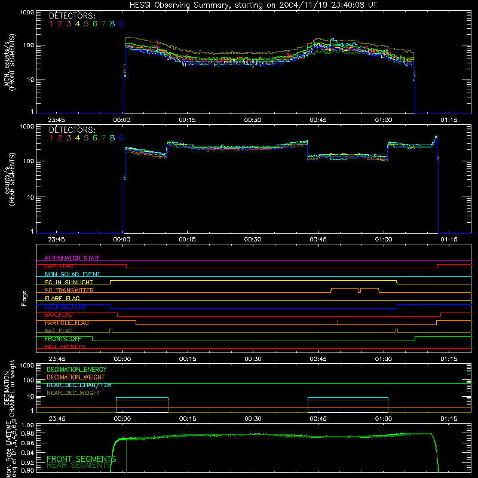The width and height of the screenshot is (478, 478).
Task: Click the BAD_PACKETS flag label
Action: [x=65, y=347]
